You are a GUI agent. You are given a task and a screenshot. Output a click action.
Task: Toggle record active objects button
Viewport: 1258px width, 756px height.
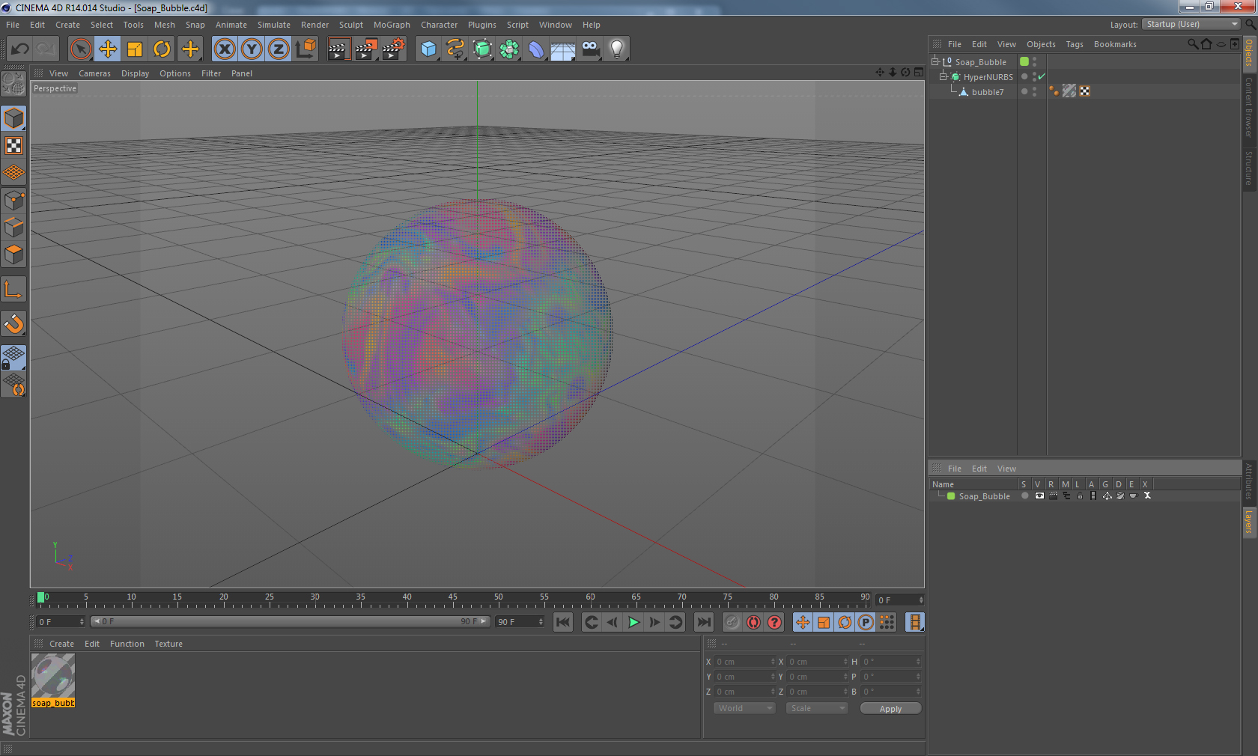tap(732, 622)
